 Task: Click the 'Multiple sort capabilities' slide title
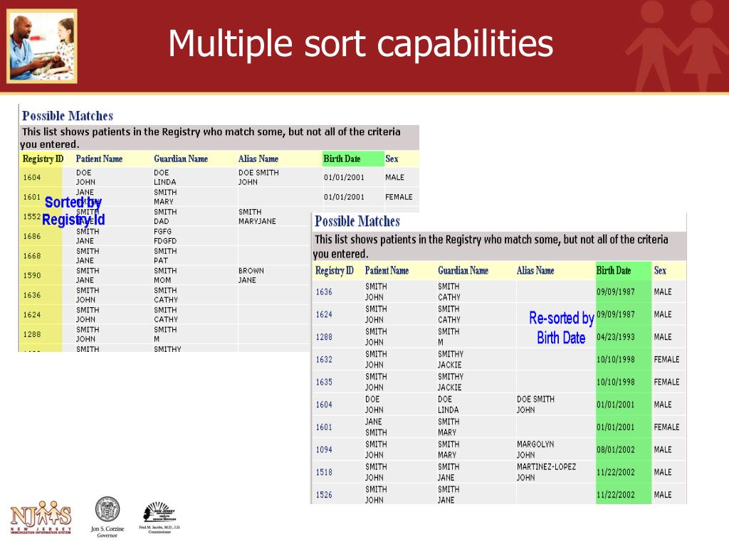click(360, 44)
